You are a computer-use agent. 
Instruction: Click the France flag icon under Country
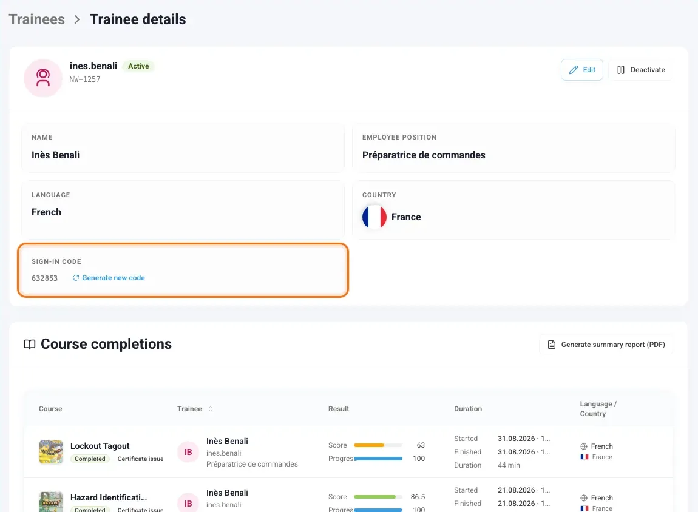pyautogui.click(x=374, y=217)
